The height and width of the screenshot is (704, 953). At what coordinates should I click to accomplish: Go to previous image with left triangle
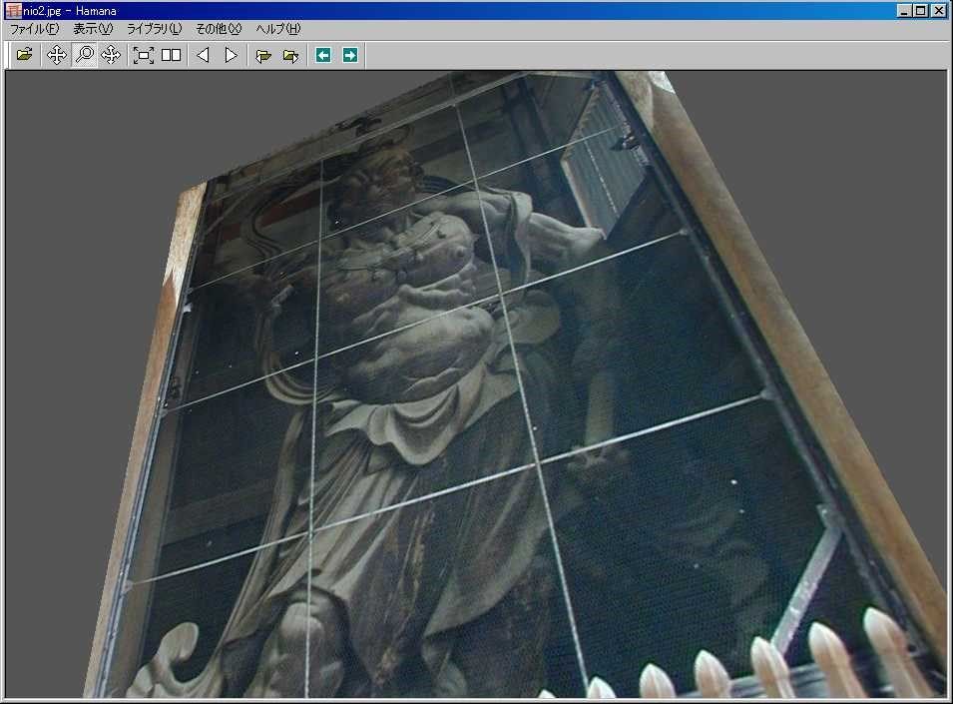point(203,55)
